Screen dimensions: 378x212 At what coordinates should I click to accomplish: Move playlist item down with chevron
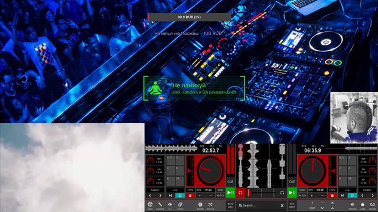[x=322, y=208]
